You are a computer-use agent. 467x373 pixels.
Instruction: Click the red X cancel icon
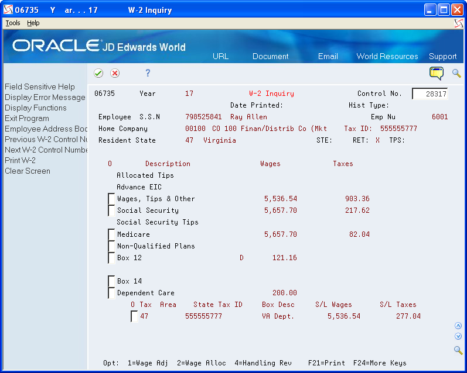pos(115,73)
